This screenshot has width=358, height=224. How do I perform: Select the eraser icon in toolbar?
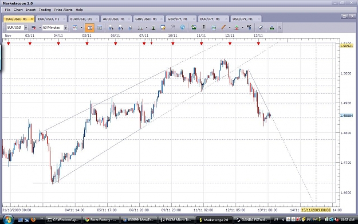(x=261, y=27)
